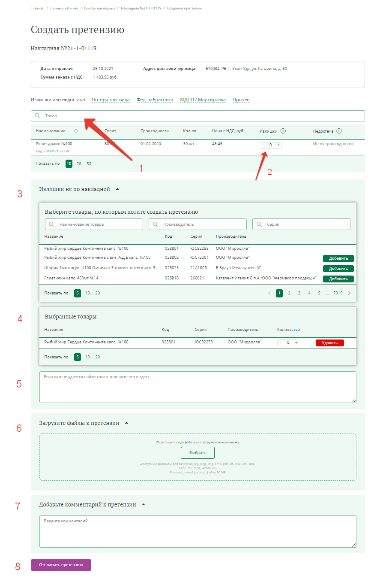Click the Ревит драже №100 product name

(x=54, y=144)
